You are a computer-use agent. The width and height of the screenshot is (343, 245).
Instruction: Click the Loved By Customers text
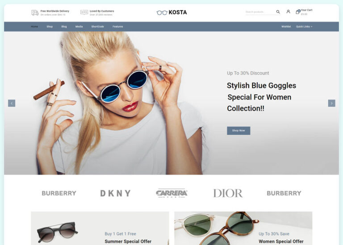tap(102, 11)
